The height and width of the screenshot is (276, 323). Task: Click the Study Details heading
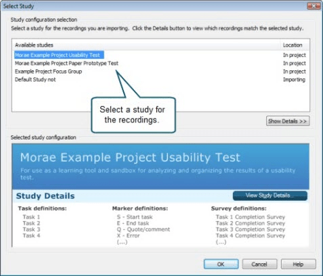tap(45, 196)
